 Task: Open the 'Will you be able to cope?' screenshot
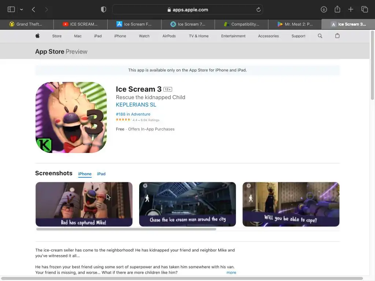click(291, 204)
